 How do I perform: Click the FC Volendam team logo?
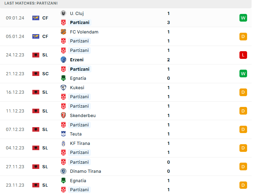[x=63, y=32]
